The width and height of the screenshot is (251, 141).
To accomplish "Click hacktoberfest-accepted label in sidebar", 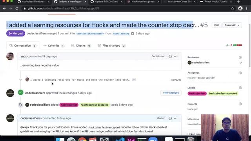I will 223,94.
